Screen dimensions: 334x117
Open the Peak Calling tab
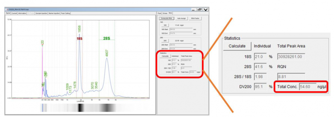pos(66,13)
